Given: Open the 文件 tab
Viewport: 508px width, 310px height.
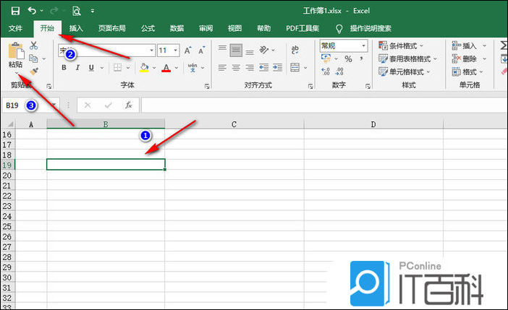Looking at the screenshot, I should point(15,28).
